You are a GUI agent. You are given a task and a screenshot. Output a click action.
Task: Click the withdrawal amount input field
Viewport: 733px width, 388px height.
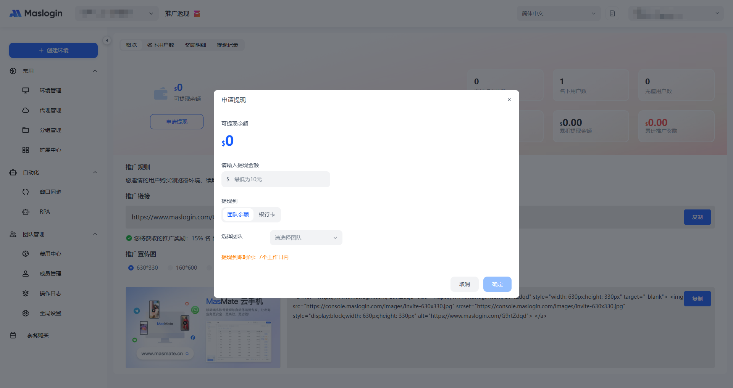(279, 179)
